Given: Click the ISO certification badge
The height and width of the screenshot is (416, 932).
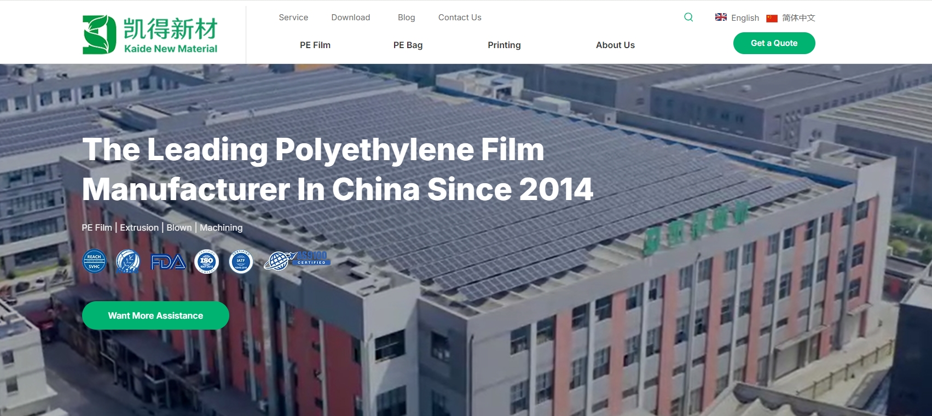Looking at the screenshot, I should click(x=207, y=262).
